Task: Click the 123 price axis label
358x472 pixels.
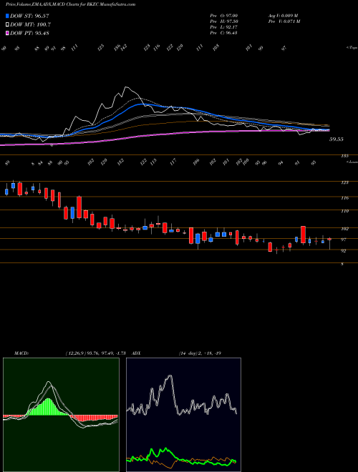Action: (x=345, y=182)
